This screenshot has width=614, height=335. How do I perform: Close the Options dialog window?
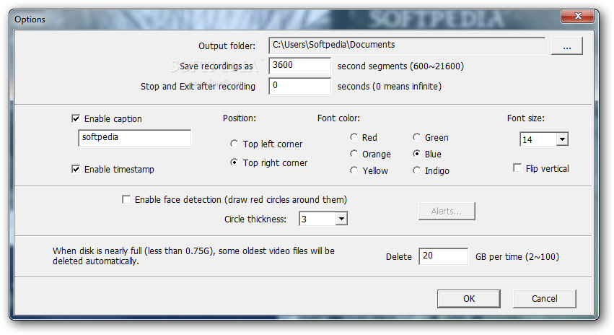[578, 16]
